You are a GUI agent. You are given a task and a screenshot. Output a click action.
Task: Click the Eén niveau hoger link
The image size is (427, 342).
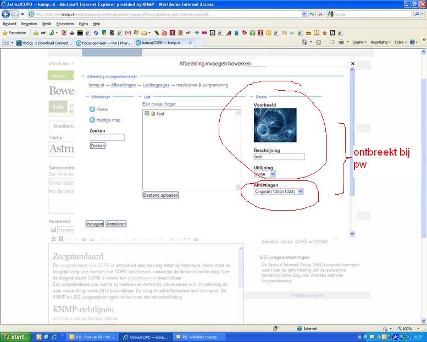click(159, 103)
